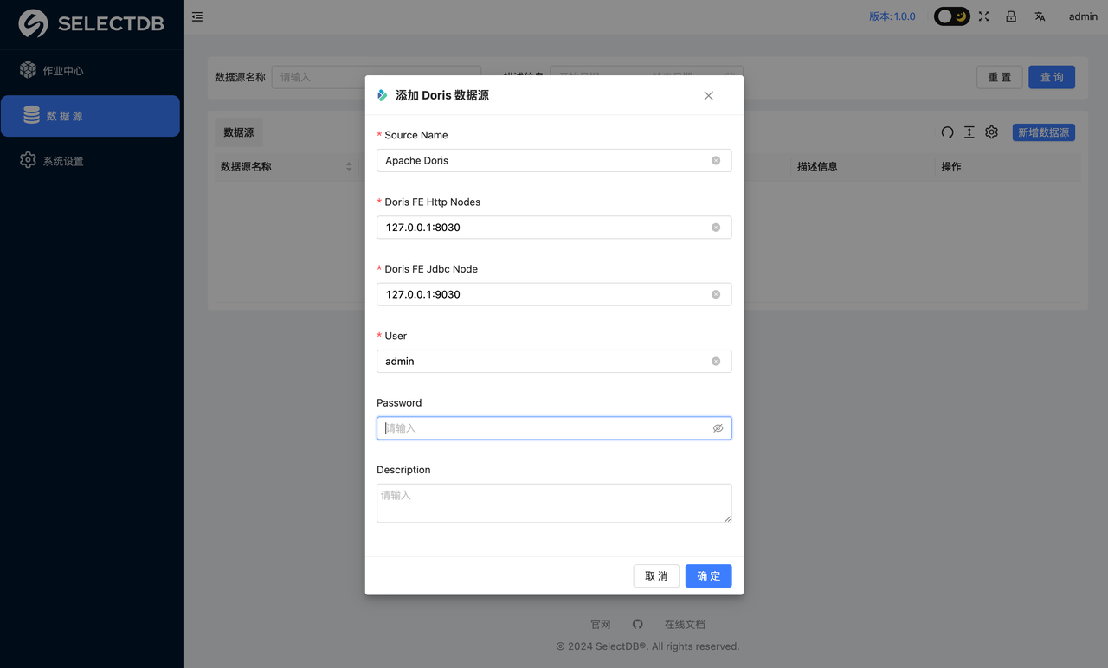1108x668 pixels.
Task: Close the 添加 Doris 数据源 dialog
Action: [x=708, y=96]
